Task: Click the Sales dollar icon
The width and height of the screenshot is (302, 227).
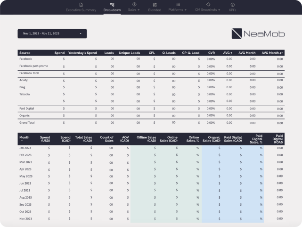Action: [134, 4]
